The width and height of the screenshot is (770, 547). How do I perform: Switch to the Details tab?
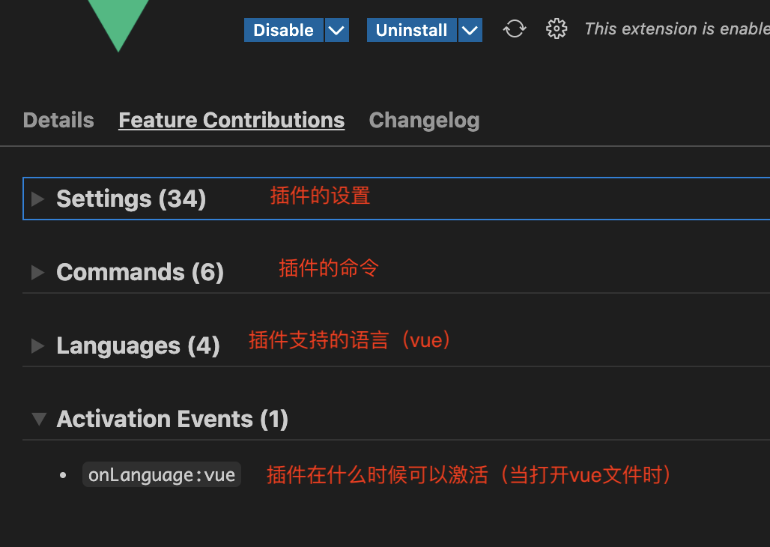pos(58,120)
